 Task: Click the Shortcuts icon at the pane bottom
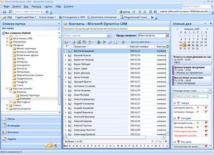point(55,146)
